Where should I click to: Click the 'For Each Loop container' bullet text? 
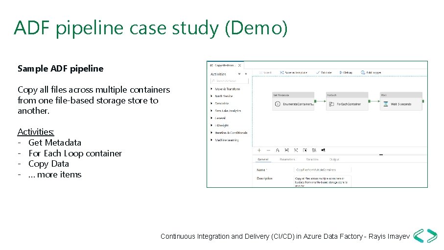75,153
